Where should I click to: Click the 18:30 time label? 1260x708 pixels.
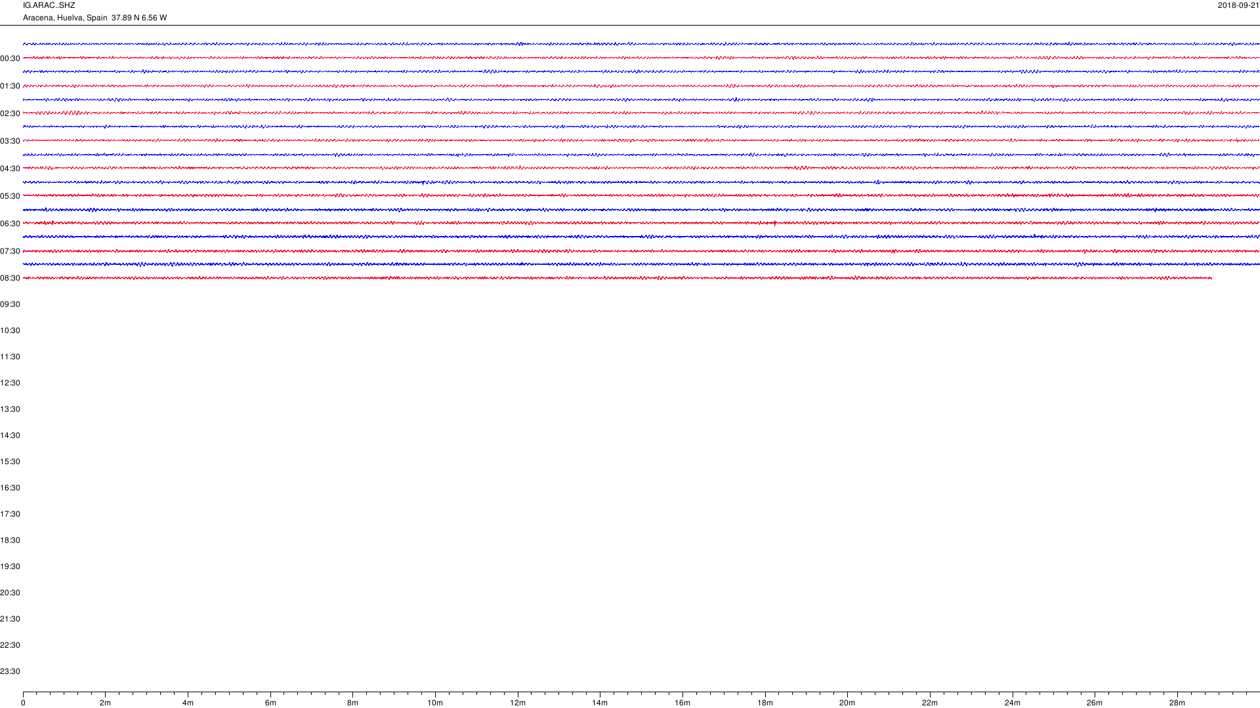[x=10, y=540]
